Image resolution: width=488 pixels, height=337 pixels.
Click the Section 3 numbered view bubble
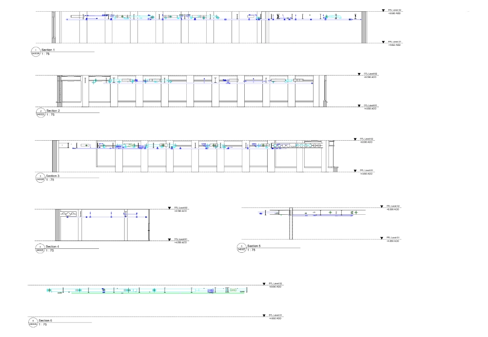coord(40,176)
